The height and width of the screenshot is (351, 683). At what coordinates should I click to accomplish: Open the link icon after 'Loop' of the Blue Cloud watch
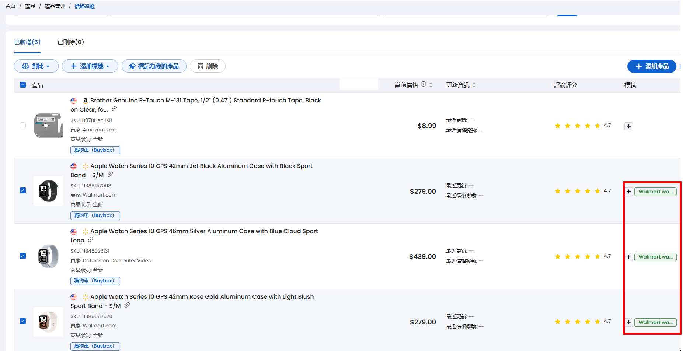pos(91,240)
